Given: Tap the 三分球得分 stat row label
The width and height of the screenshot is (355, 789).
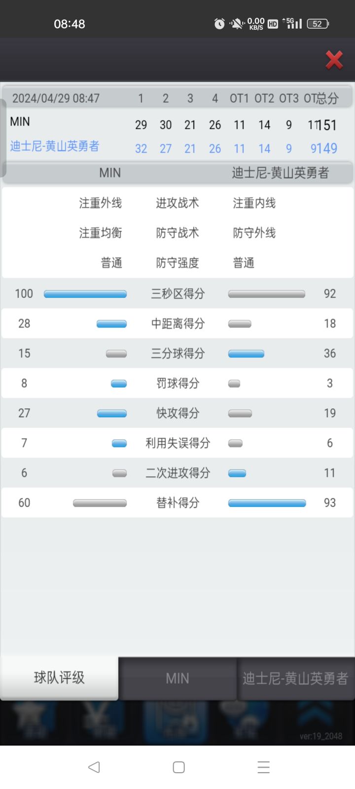Looking at the screenshot, I should point(177,353).
